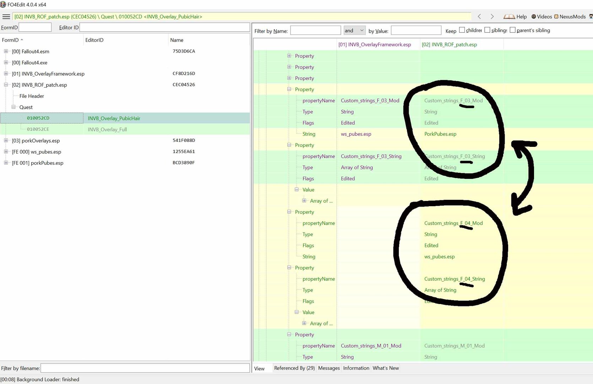Screen dimensions: 593x384
Task: Click the Editor ID search field
Action: pyautogui.click(x=165, y=27)
